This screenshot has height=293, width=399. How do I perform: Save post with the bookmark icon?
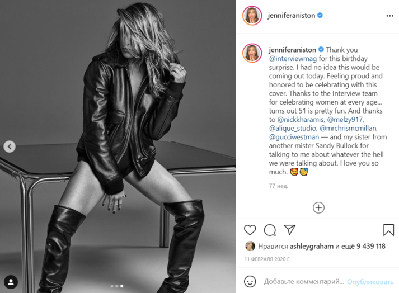click(x=388, y=230)
